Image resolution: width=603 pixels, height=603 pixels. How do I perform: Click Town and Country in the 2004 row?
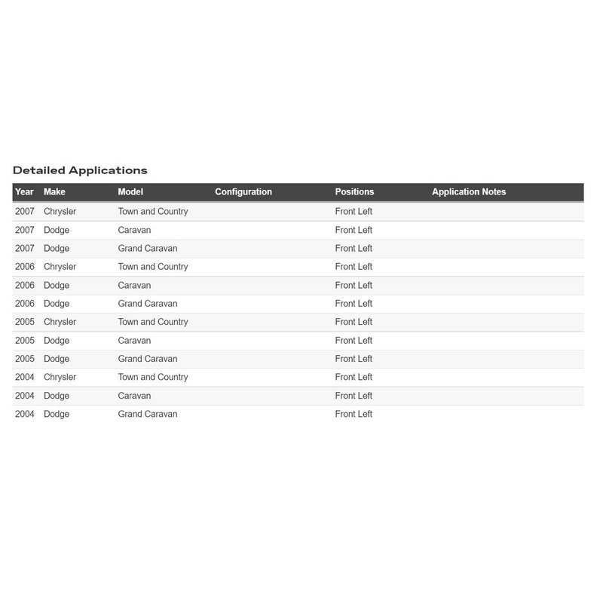click(x=153, y=377)
